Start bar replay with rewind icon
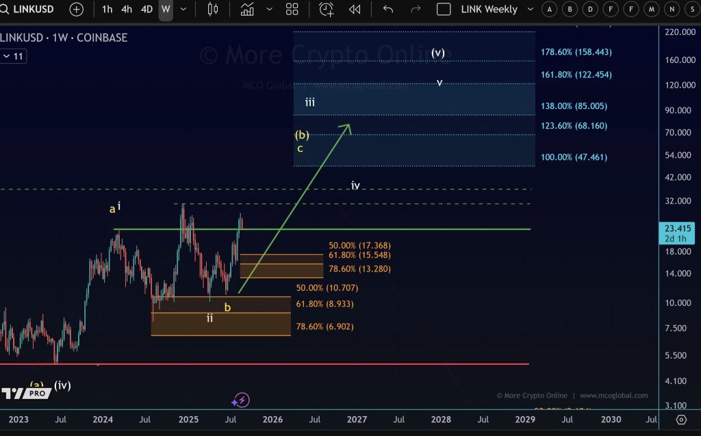Image resolution: width=701 pixels, height=436 pixels. tap(355, 10)
